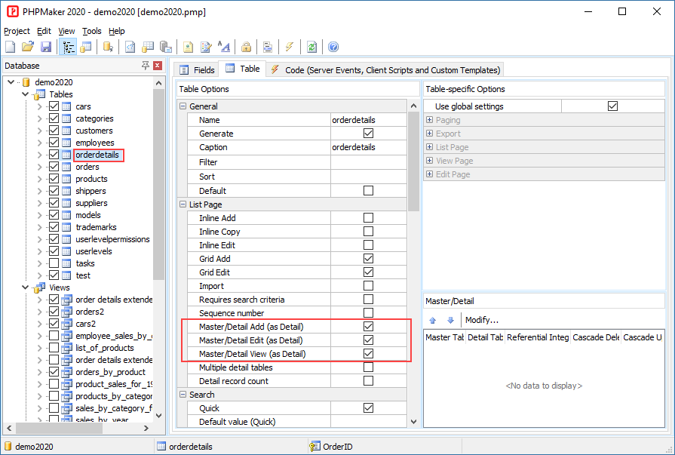Click the padlock security settings icon
Screen dimensions: 675x455
click(x=246, y=47)
